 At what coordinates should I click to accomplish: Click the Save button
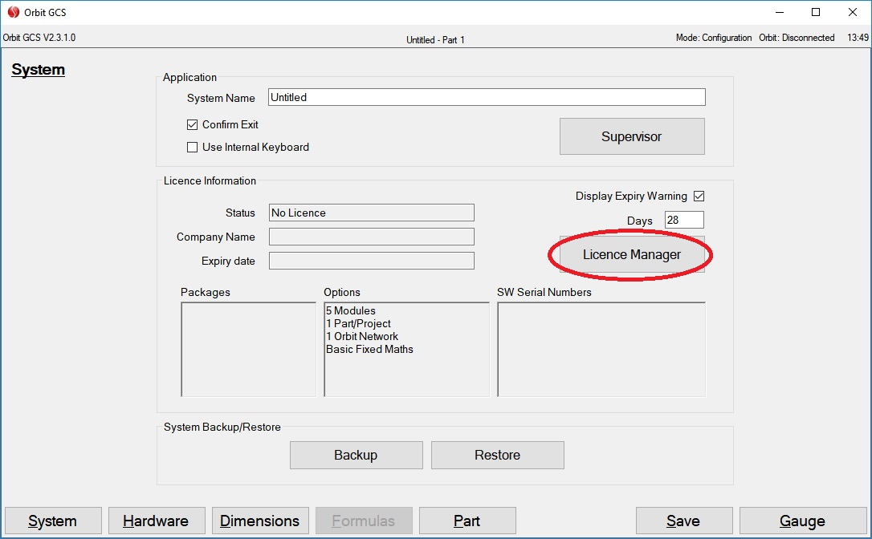pyautogui.click(x=683, y=521)
